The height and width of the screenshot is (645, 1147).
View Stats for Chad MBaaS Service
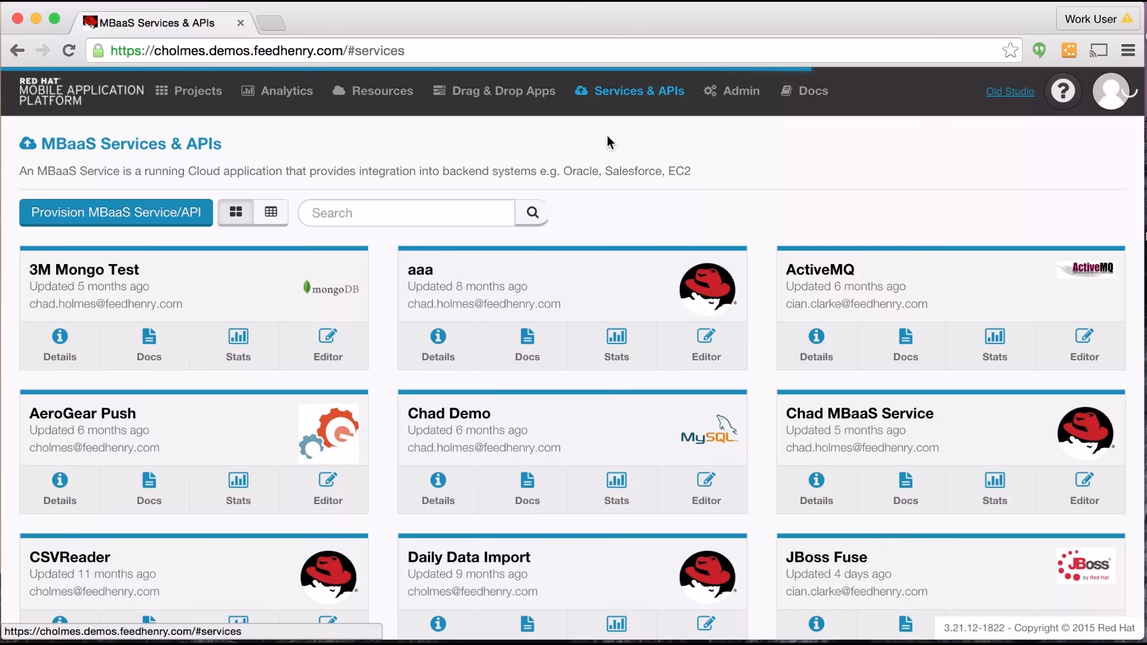coord(995,490)
